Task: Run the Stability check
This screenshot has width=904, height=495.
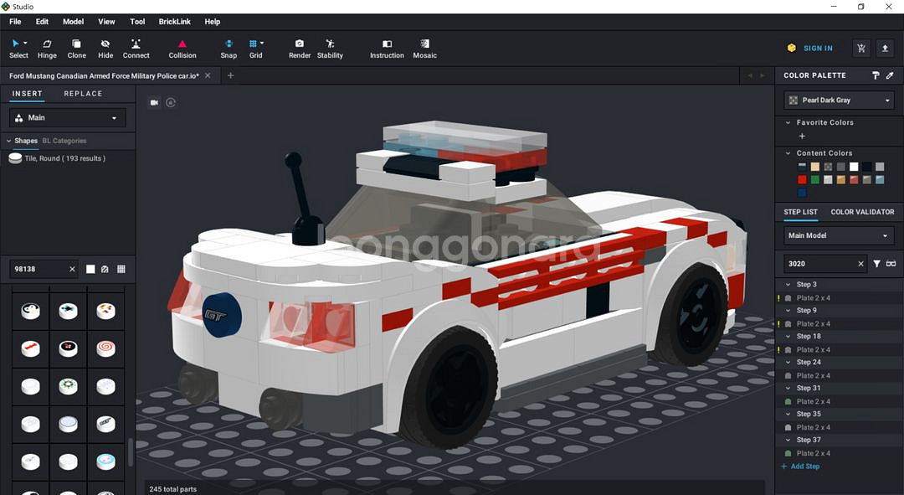Action: [330, 49]
